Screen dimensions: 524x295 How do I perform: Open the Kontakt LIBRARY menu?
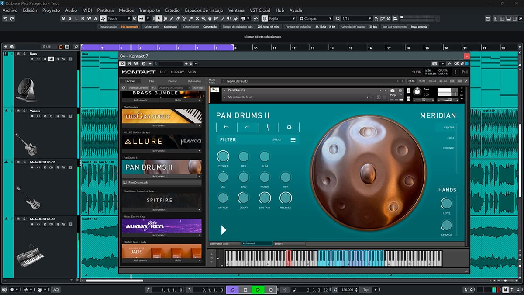point(177,72)
